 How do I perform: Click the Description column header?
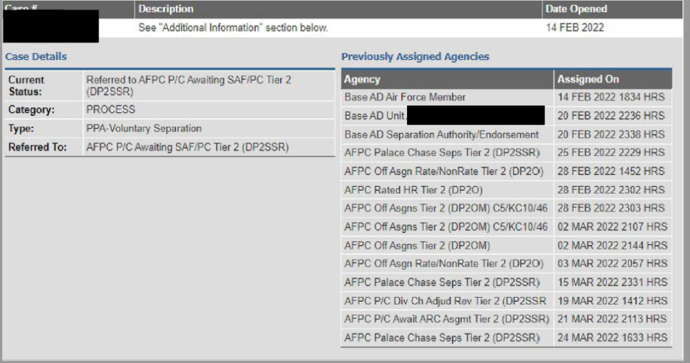pyautogui.click(x=166, y=9)
